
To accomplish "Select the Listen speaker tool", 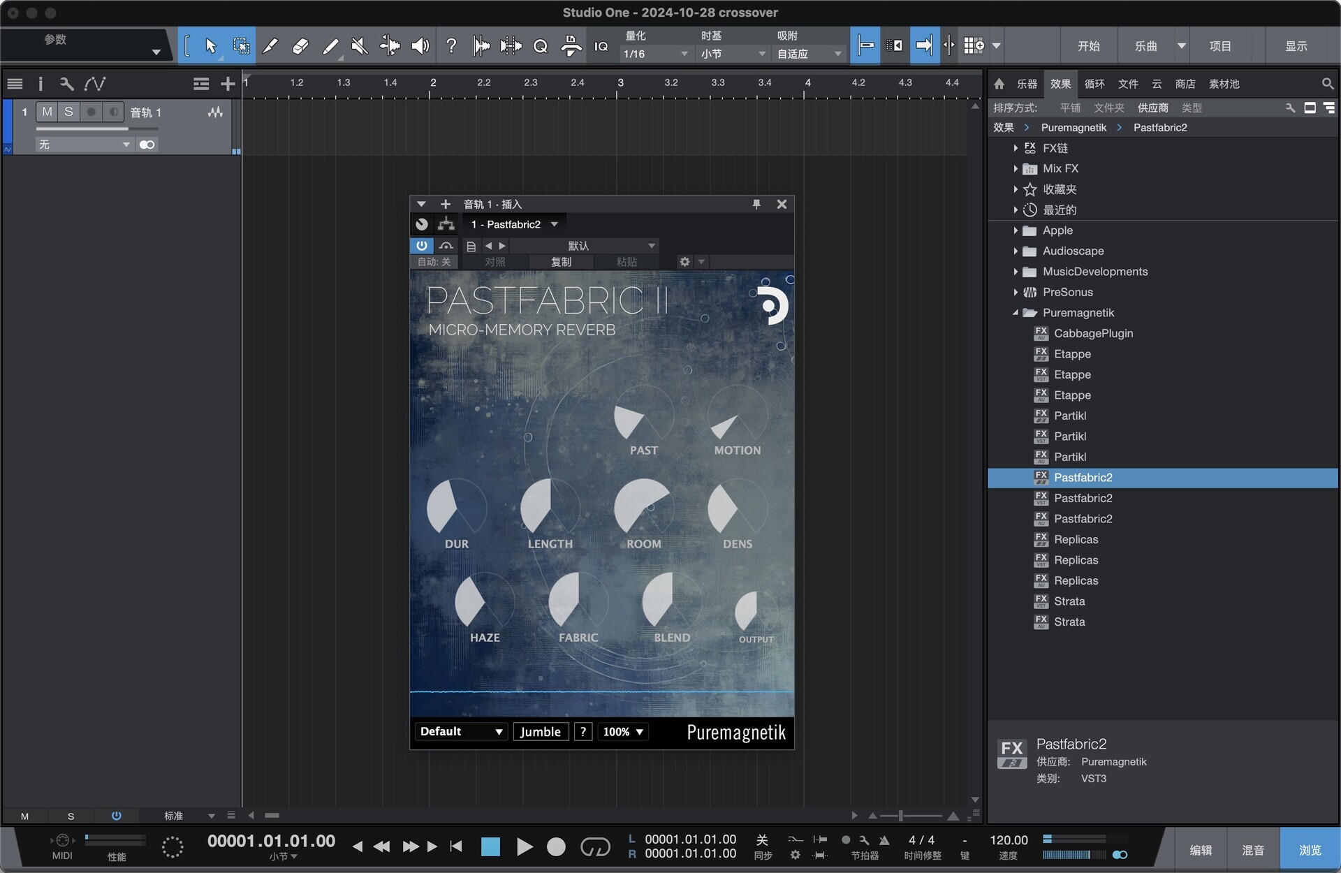I will tap(420, 46).
